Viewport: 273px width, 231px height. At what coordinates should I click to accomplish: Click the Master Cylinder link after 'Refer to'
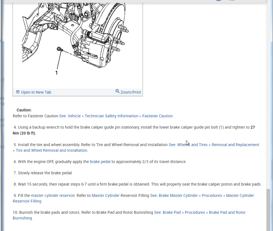click(x=106, y=195)
